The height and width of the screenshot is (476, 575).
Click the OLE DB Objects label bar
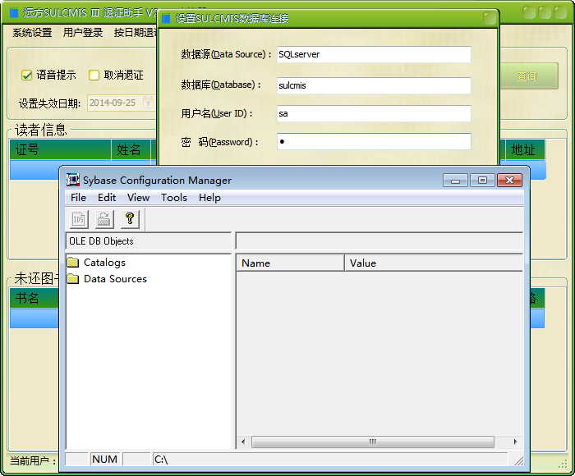[x=149, y=241]
